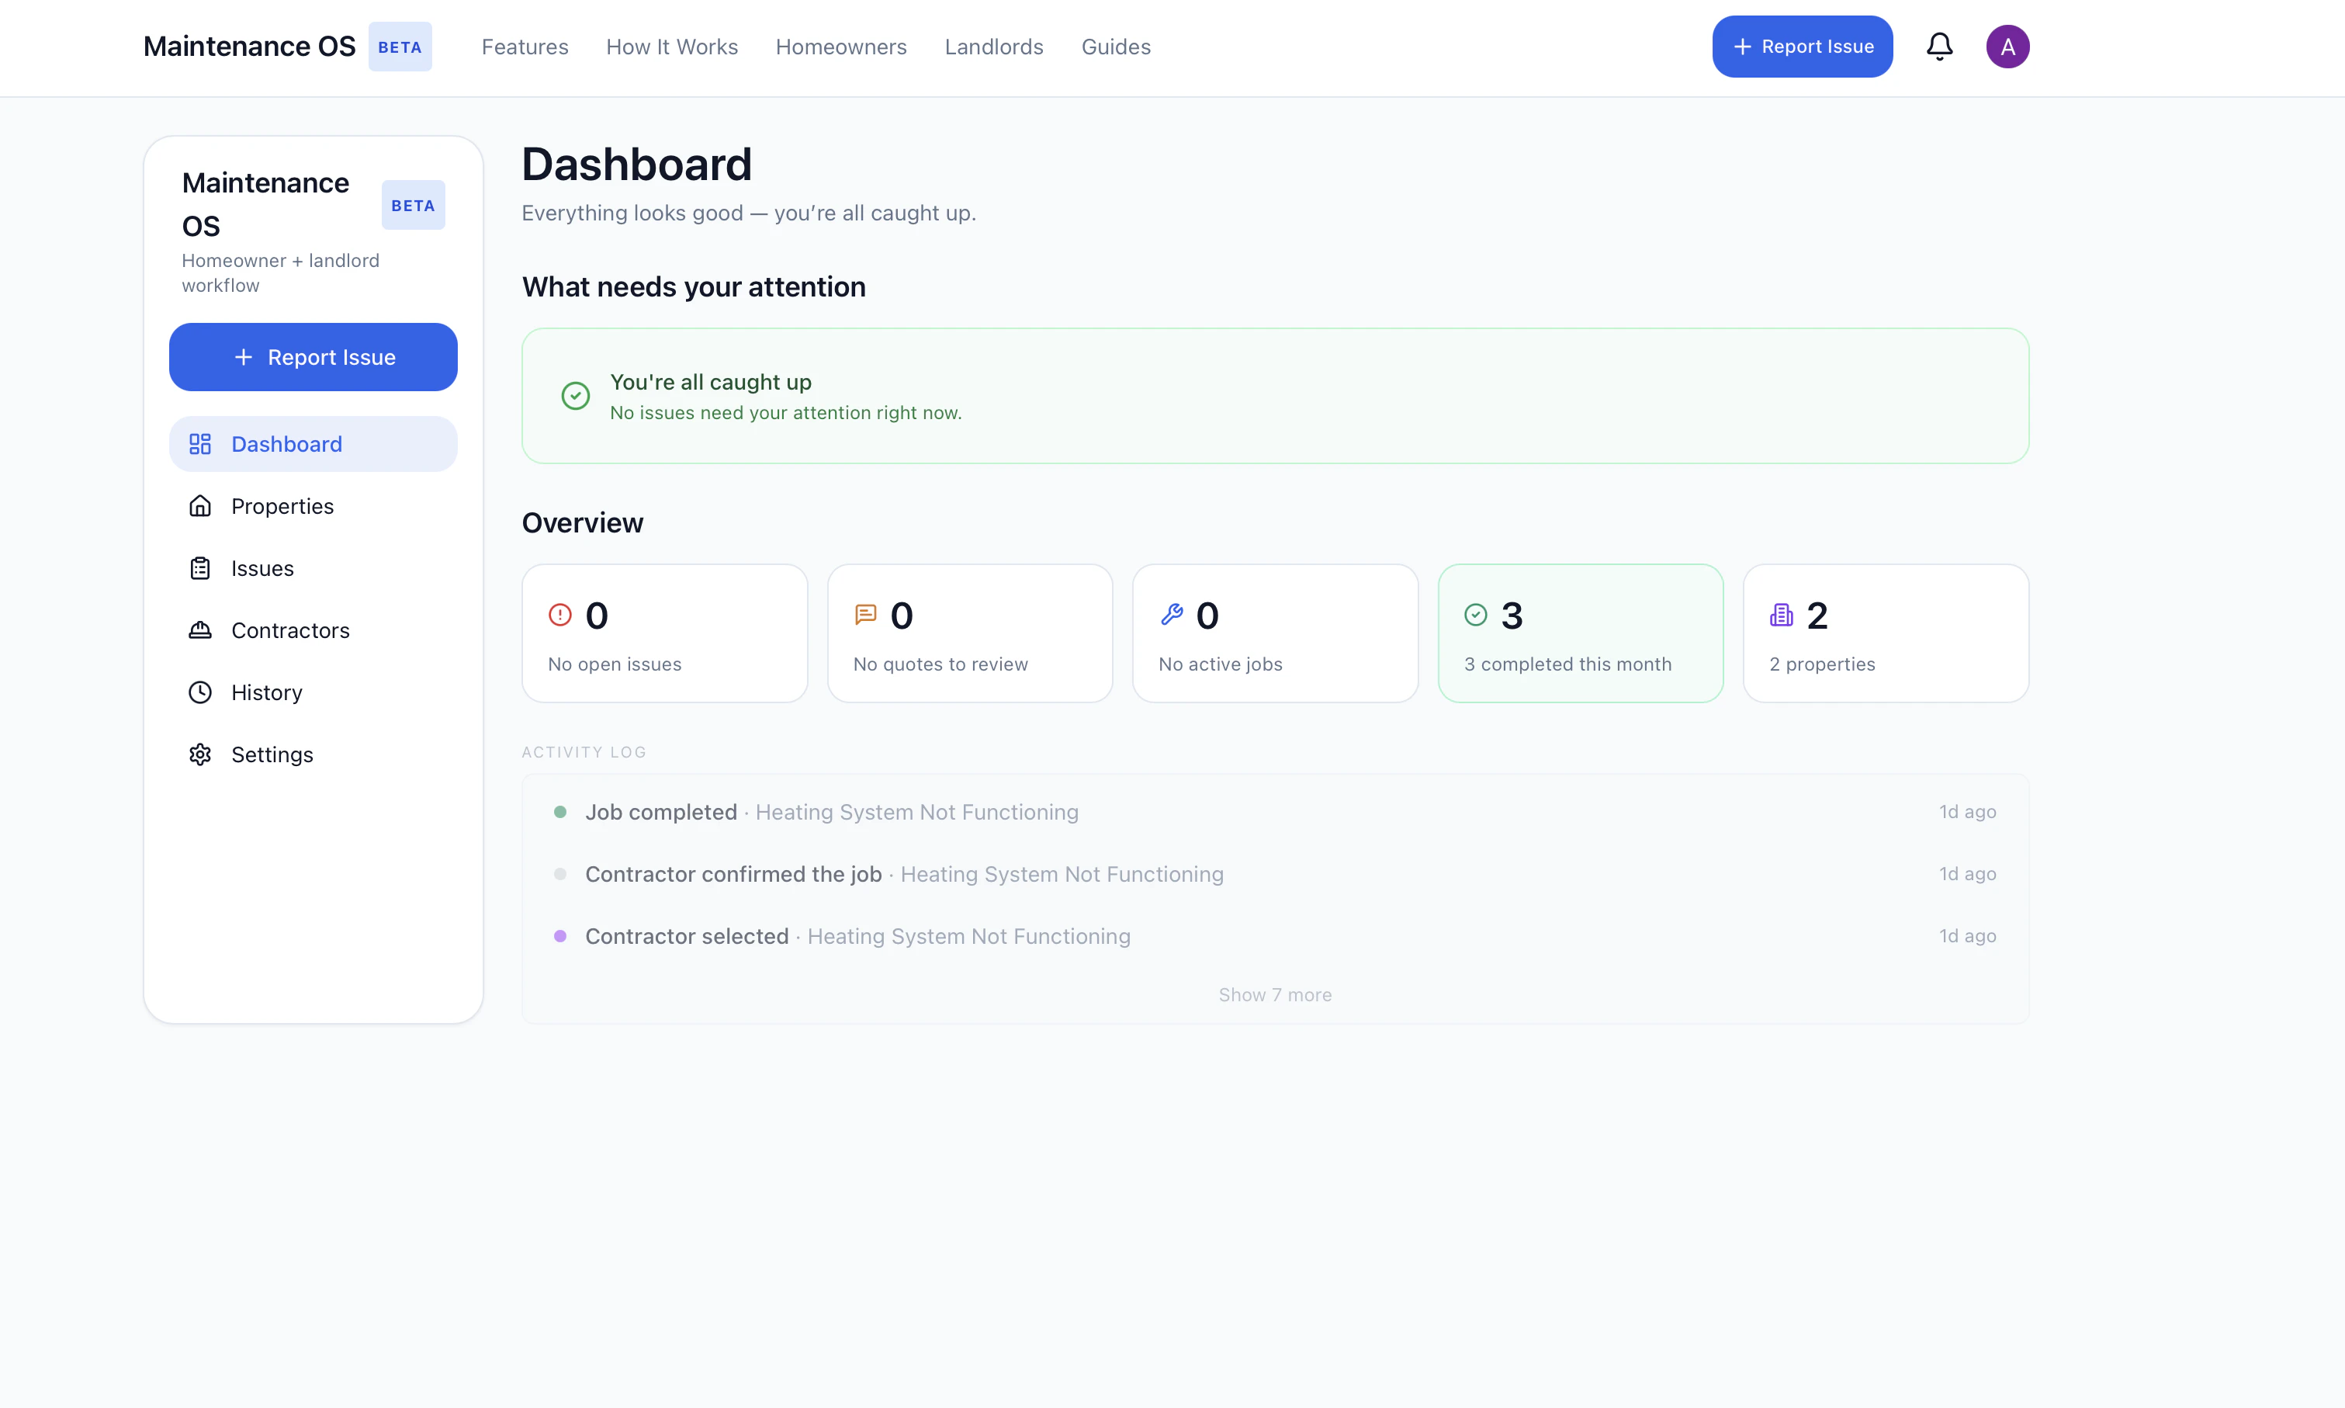The width and height of the screenshot is (2345, 1408).
Task: Click the header Report Issue button
Action: (x=1802, y=47)
